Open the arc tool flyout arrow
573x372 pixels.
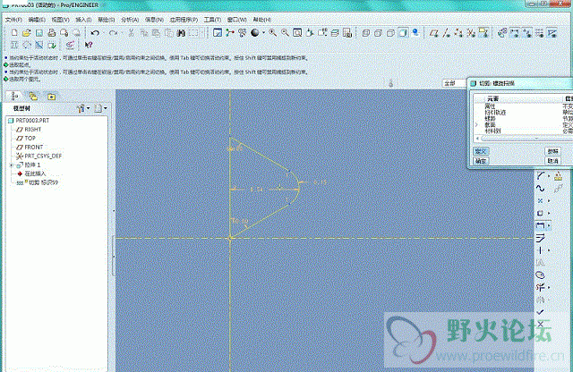(549, 176)
